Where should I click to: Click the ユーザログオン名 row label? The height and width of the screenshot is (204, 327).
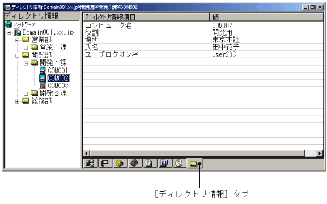pos(112,54)
